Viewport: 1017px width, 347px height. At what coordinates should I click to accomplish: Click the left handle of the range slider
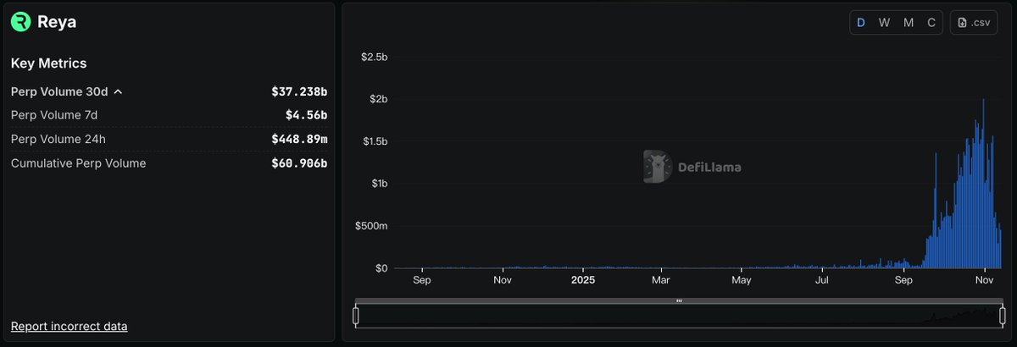pyautogui.click(x=356, y=316)
